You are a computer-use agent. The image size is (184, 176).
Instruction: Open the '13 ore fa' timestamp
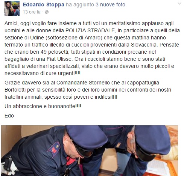pos(32,12)
